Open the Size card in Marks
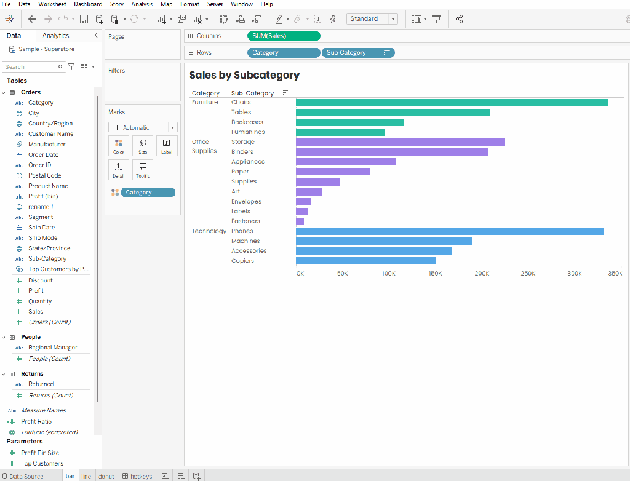This screenshot has width=630, height=481. click(143, 146)
